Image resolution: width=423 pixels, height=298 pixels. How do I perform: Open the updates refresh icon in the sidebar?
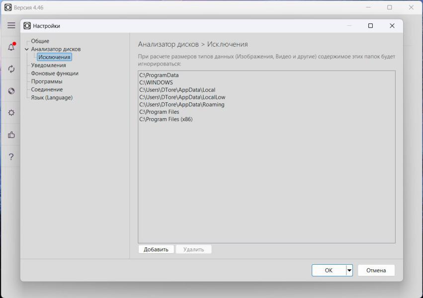tap(11, 69)
